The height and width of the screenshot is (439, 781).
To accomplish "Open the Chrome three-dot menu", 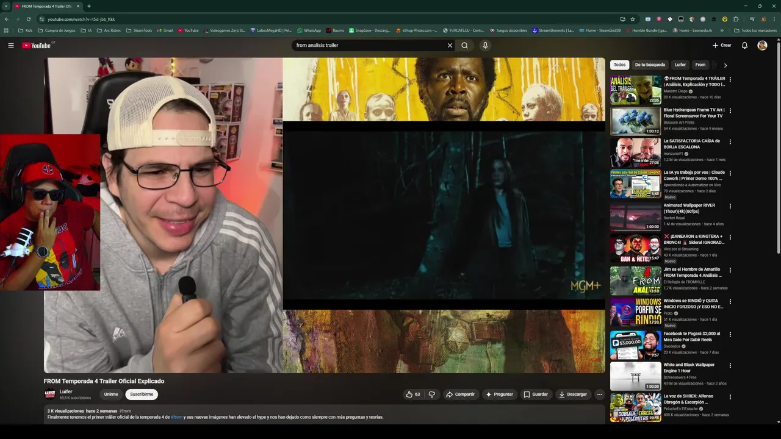I will [x=774, y=19].
